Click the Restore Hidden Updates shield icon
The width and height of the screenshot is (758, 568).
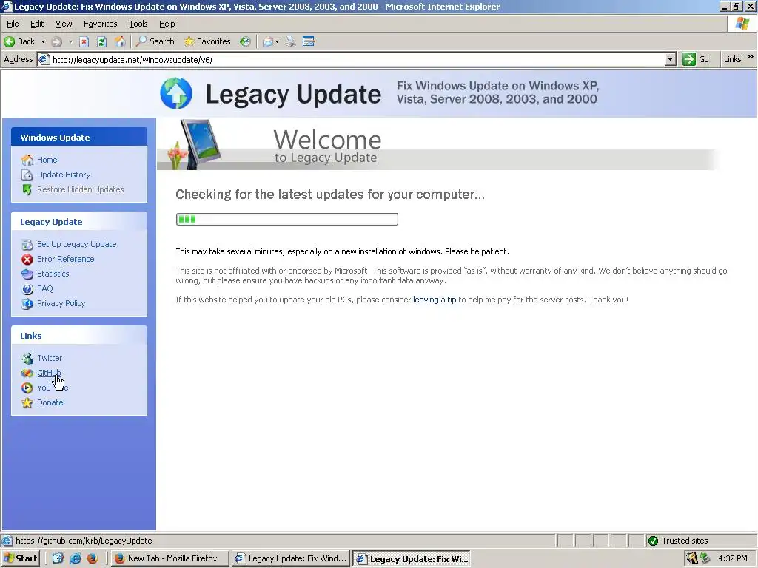[27, 189]
